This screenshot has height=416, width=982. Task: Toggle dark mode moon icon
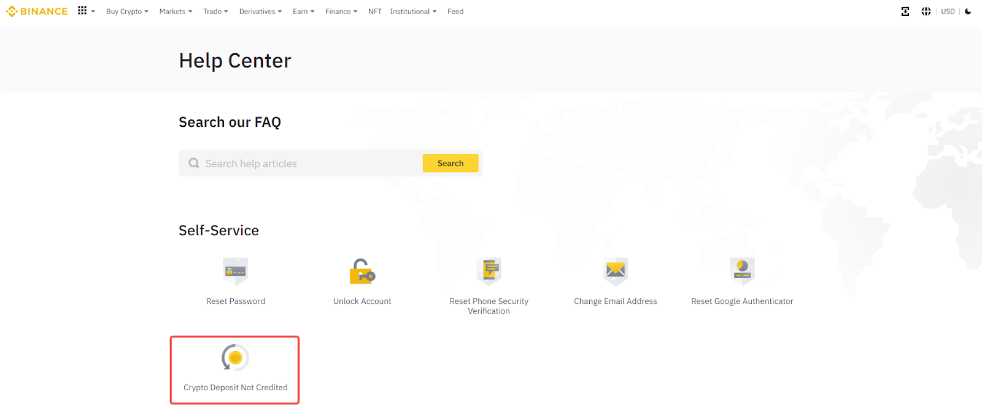pos(968,12)
